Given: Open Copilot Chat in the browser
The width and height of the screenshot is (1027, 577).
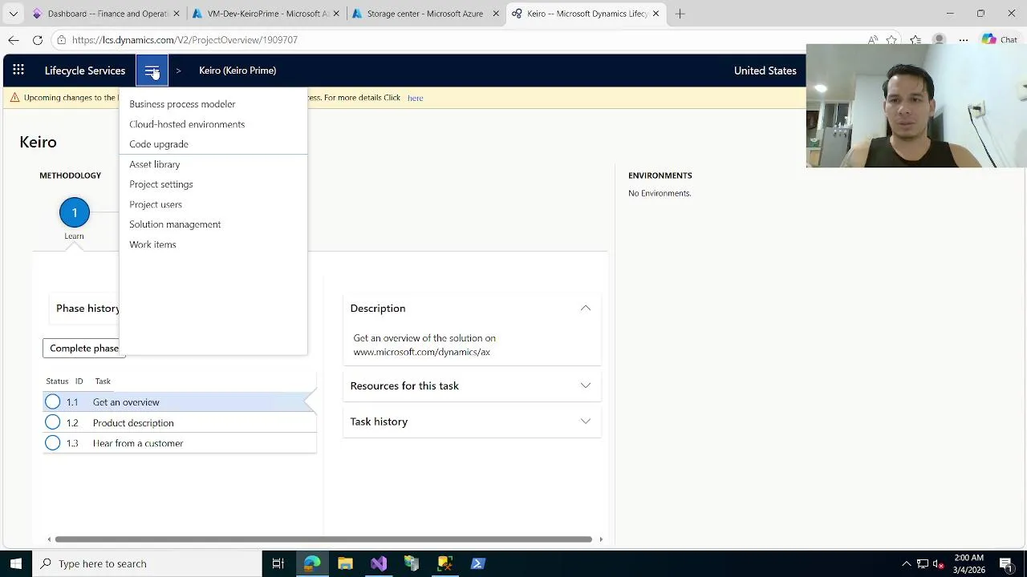Looking at the screenshot, I should click(x=1000, y=40).
